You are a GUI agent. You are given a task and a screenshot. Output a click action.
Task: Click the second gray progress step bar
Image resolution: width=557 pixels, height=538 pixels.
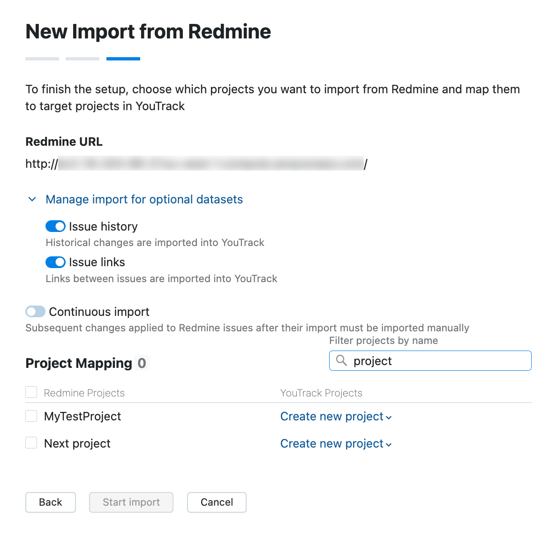[x=83, y=59]
